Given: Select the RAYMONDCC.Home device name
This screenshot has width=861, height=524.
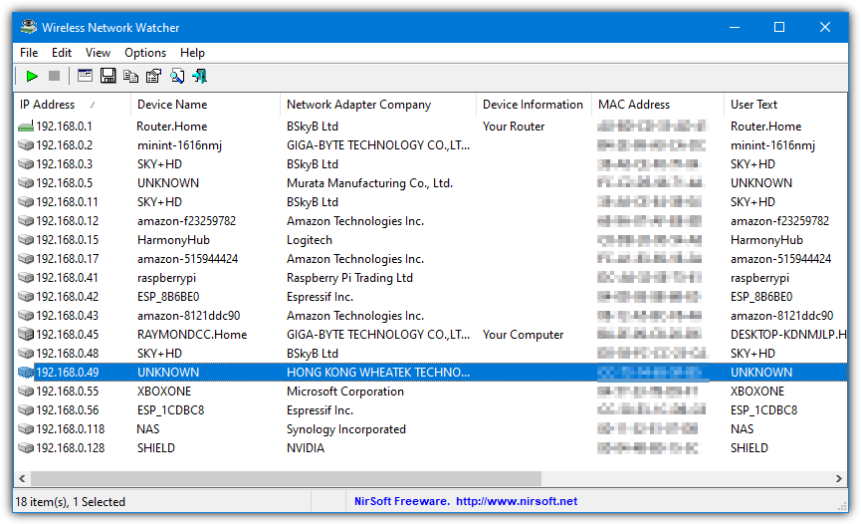Looking at the screenshot, I should pos(192,335).
